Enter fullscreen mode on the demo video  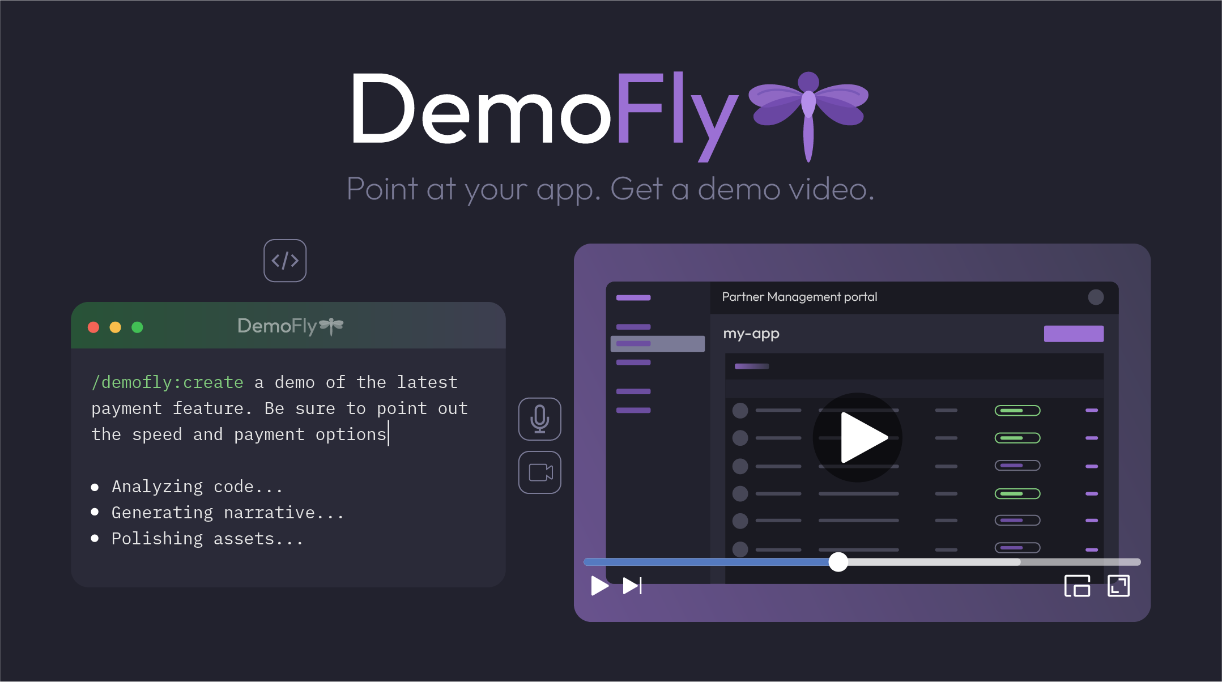(x=1118, y=586)
